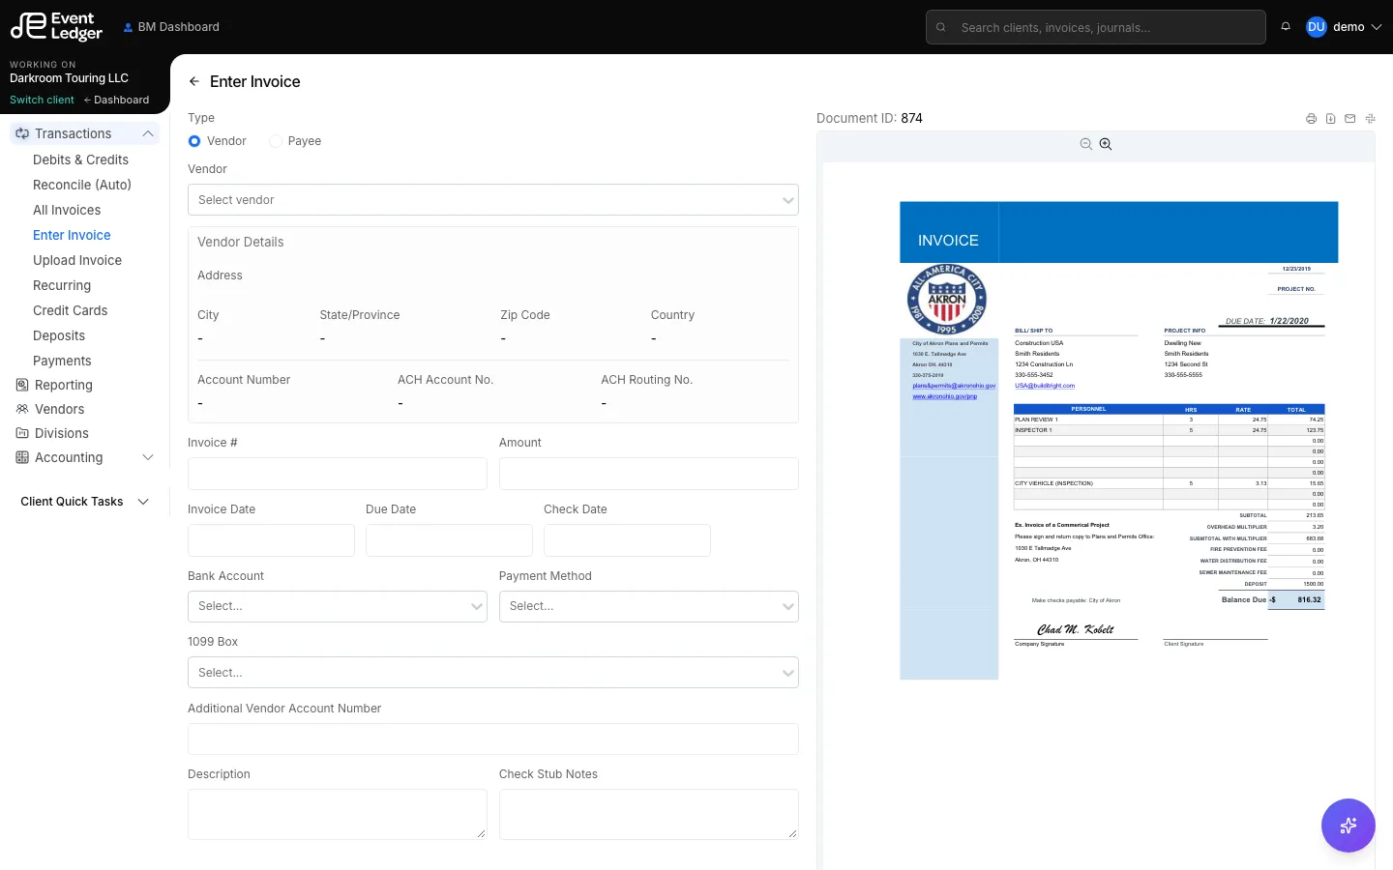
Task: Open the Bank Account dropdown
Action: click(337, 606)
